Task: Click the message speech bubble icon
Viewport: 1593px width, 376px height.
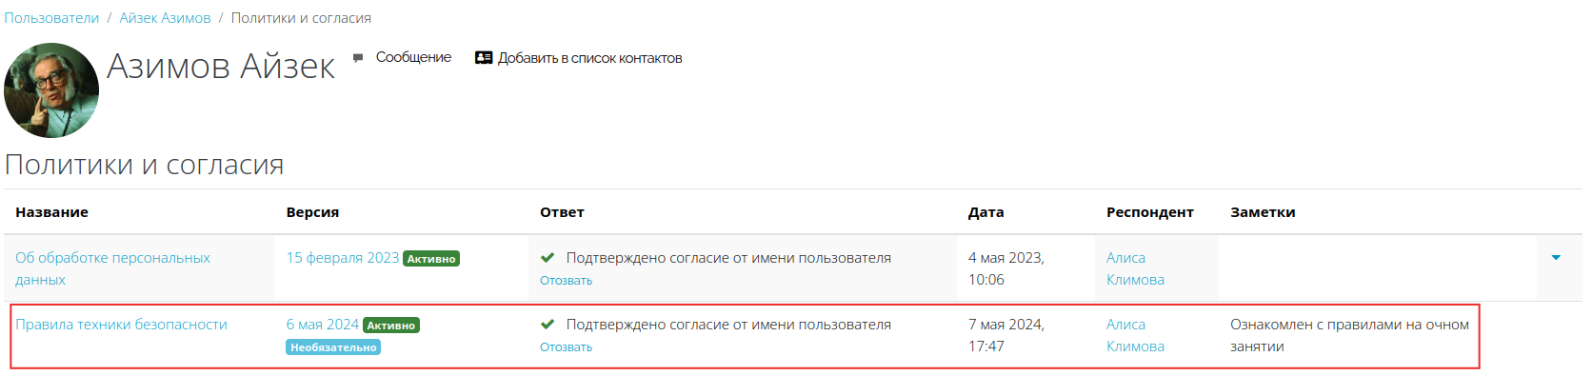Action: (x=358, y=58)
